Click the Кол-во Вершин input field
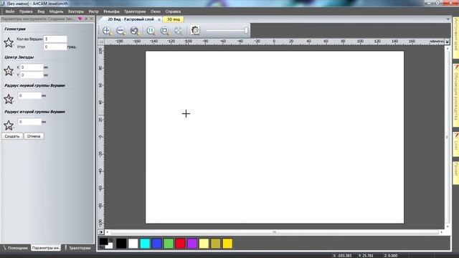The height and width of the screenshot is (258, 459). pos(55,39)
